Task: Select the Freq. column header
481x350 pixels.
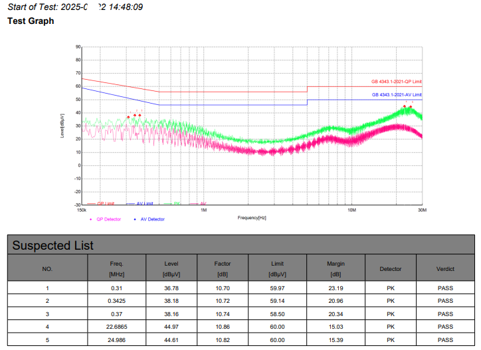Action: 117,268
